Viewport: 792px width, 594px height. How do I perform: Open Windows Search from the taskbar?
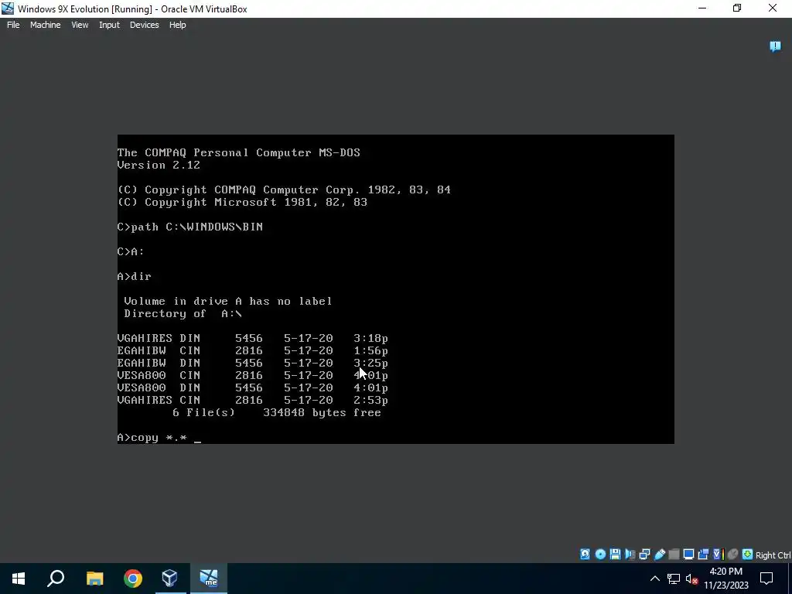click(x=56, y=579)
